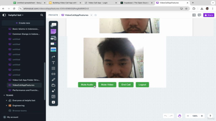Select VideoCallAppFeatures in sidebar

pos(24,85)
